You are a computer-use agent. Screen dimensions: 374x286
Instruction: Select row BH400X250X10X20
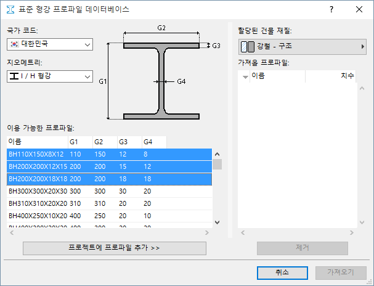coord(109,216)
